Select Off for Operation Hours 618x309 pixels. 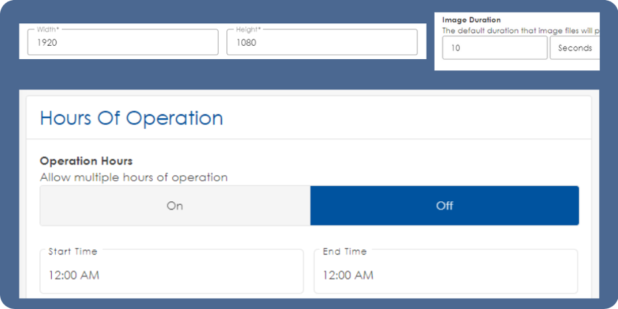[445, 206]
